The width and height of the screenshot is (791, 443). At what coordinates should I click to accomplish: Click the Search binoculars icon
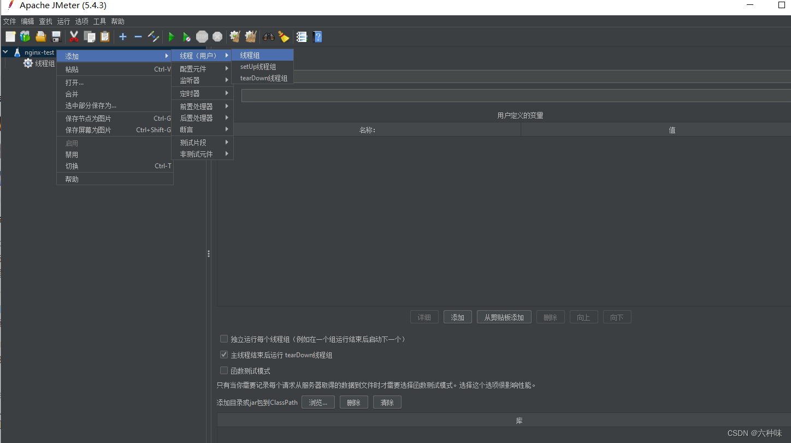268,37
